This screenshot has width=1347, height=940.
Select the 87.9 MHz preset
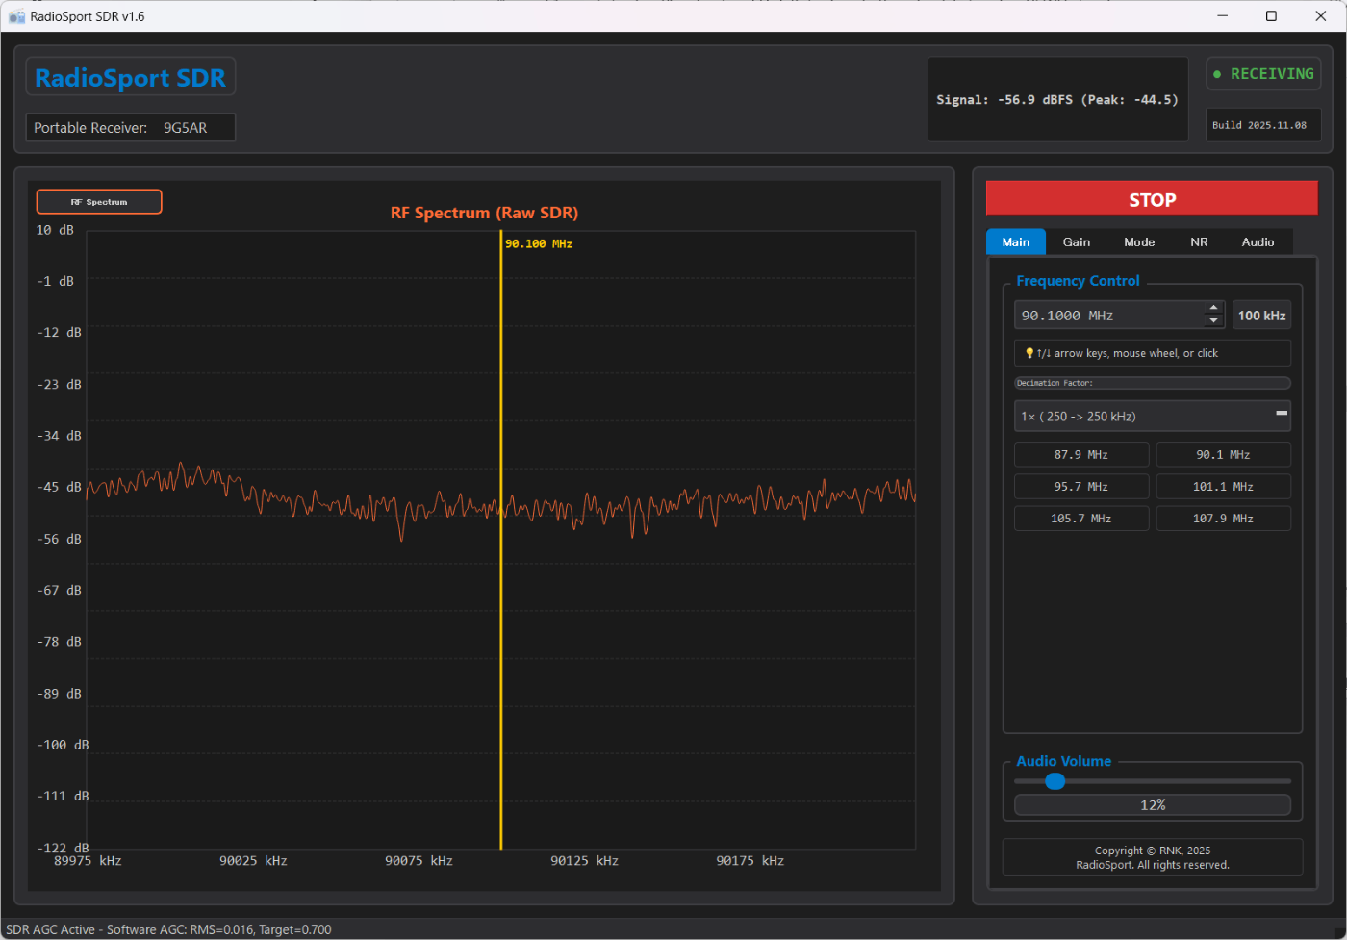tap(1081, 454)
